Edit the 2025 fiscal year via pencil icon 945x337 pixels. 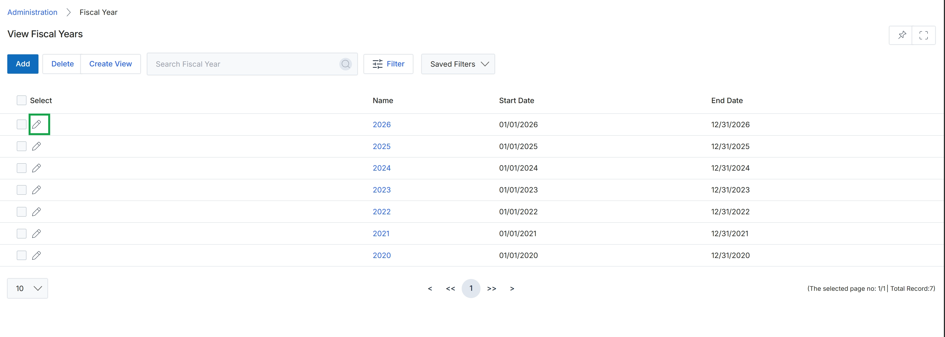pos(36,147)
